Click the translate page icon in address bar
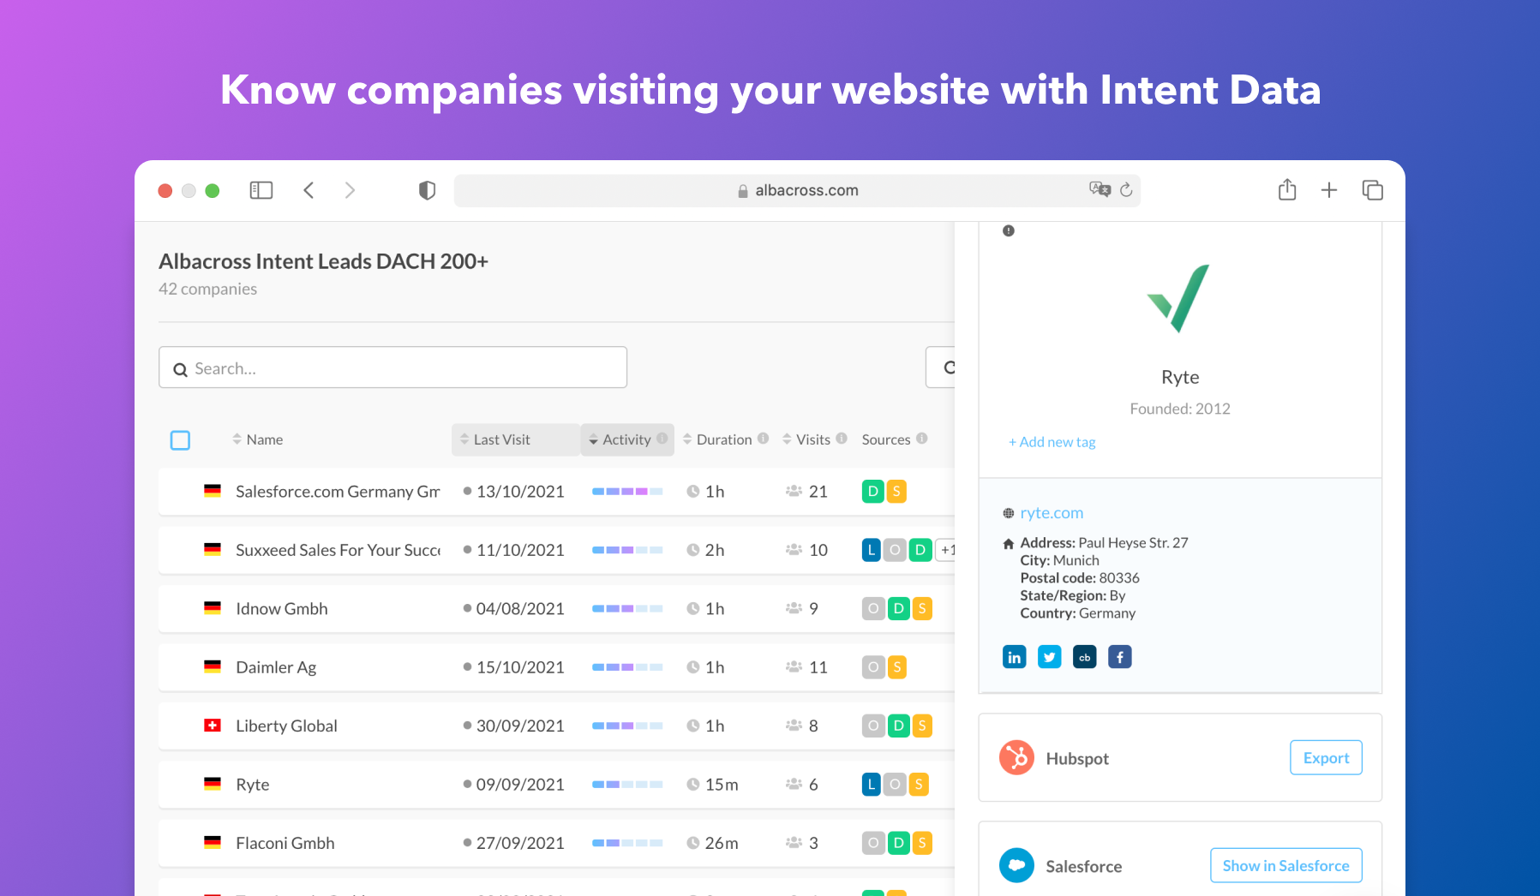1540x896 pixels. coord(1100,189)
